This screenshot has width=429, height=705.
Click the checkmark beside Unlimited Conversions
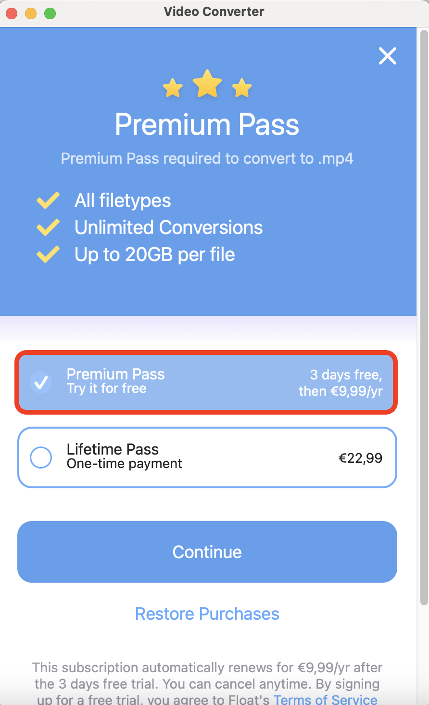tap(48, 227)
